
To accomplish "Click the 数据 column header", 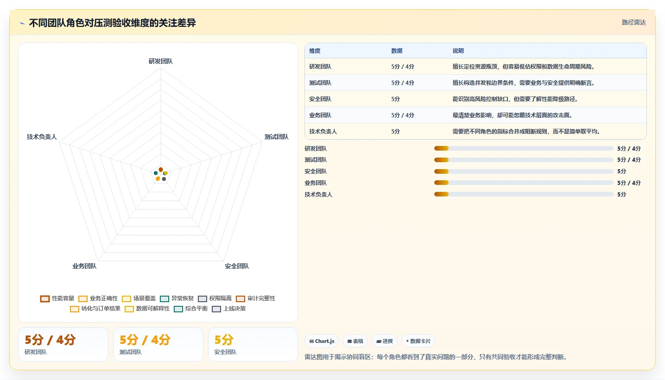I will pyautogui.click(x=397, y=51).
